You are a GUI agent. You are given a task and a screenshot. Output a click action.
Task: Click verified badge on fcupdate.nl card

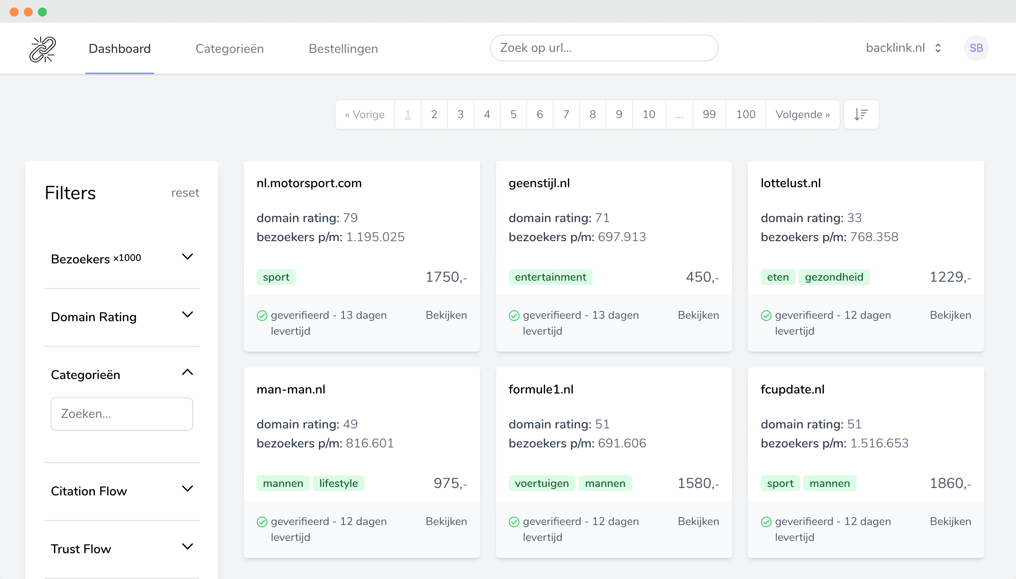[766, 521]
